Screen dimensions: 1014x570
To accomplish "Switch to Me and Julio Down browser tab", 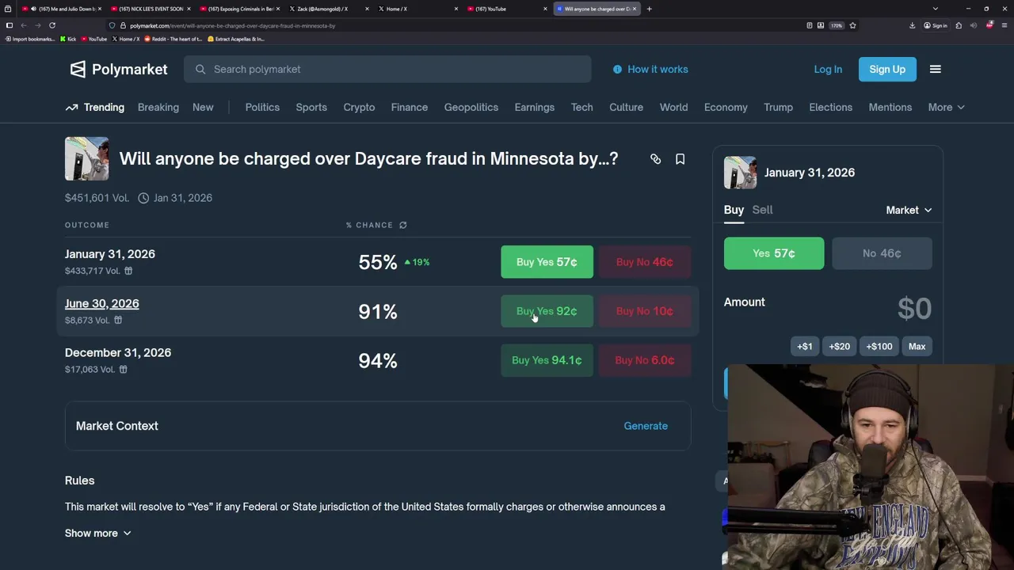I will (61, 9).
